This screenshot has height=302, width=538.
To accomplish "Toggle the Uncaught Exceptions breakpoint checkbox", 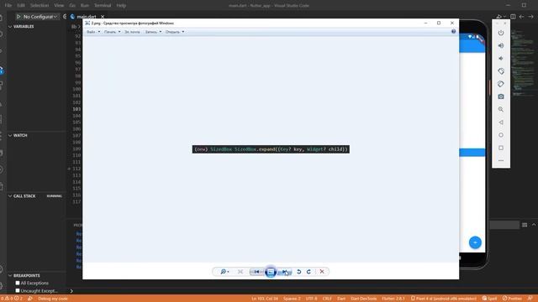I will click(x=18, y=291).
